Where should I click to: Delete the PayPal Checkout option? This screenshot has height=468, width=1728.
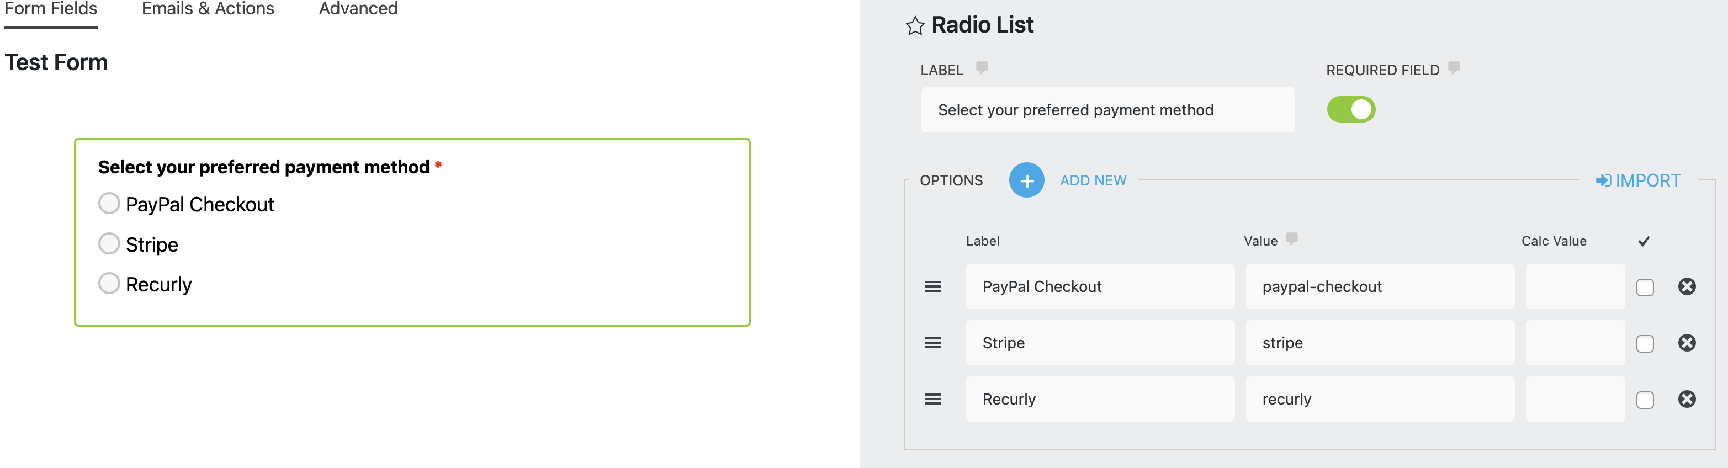click(1687, 286)
